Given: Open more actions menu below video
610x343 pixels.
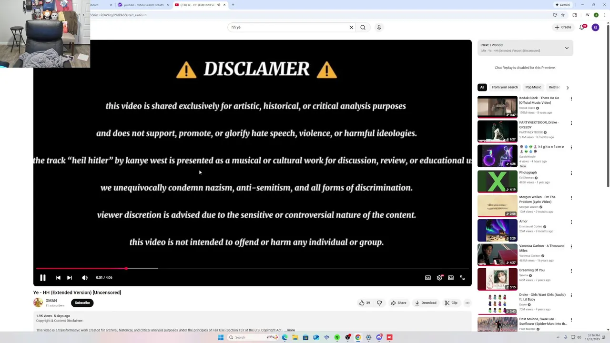Looking at the screenshot, I should coord(468,303).
